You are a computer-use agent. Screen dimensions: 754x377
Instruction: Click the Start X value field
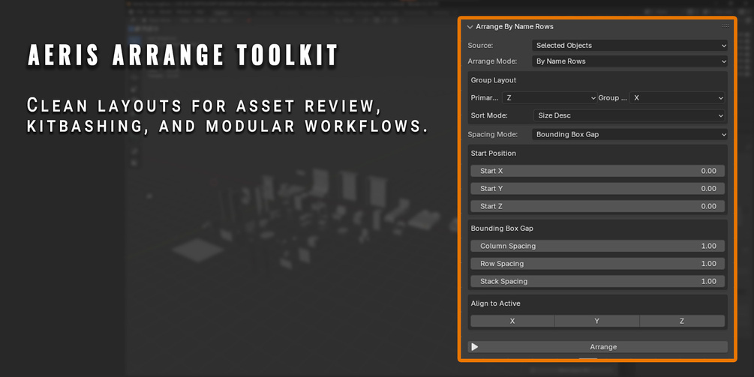[x=598, y=171]
